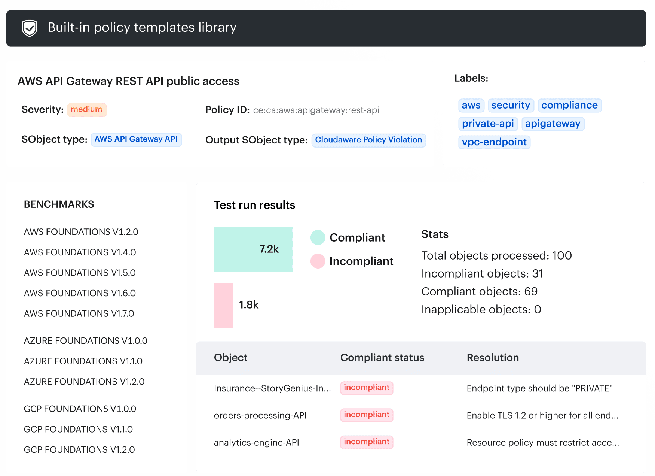Screen dimensions: 655x476
Task: Select the security label tag
Action: pos(511,105)
